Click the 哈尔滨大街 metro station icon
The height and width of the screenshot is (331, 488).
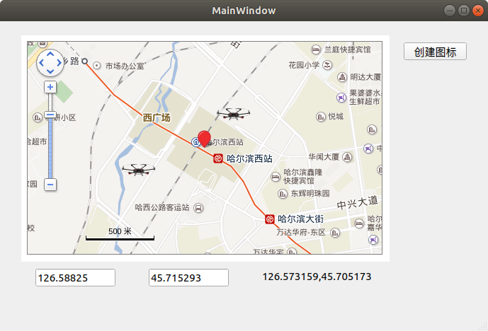270,219
